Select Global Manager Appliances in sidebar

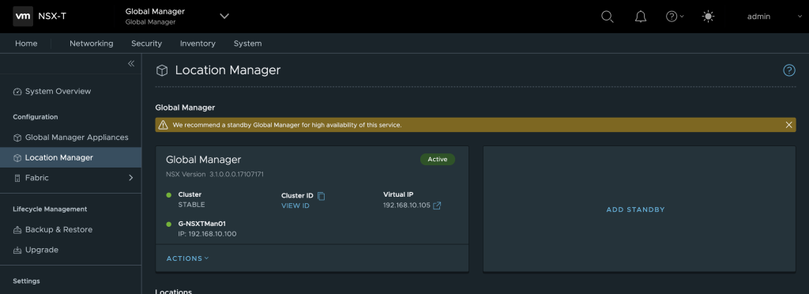click(70, 138)
